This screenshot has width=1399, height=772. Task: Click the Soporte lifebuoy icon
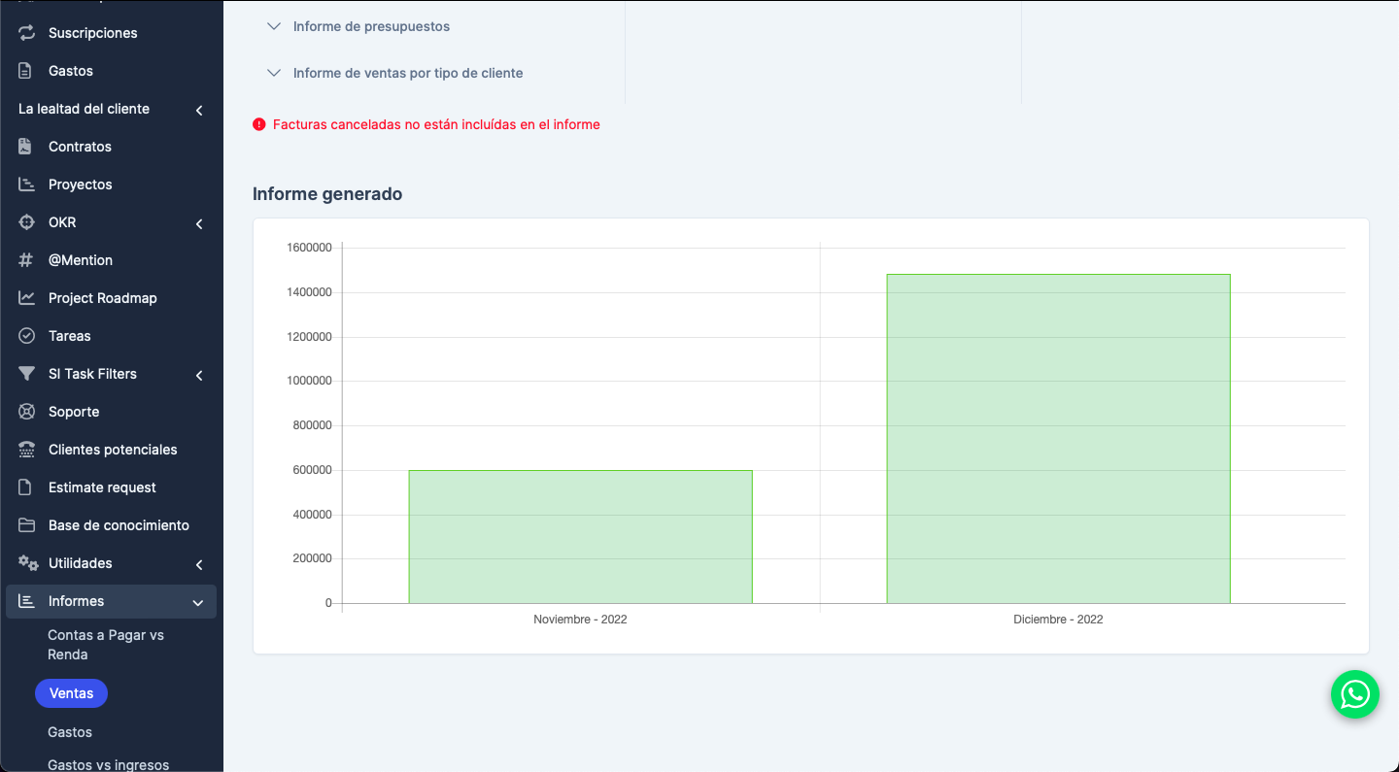26,412
